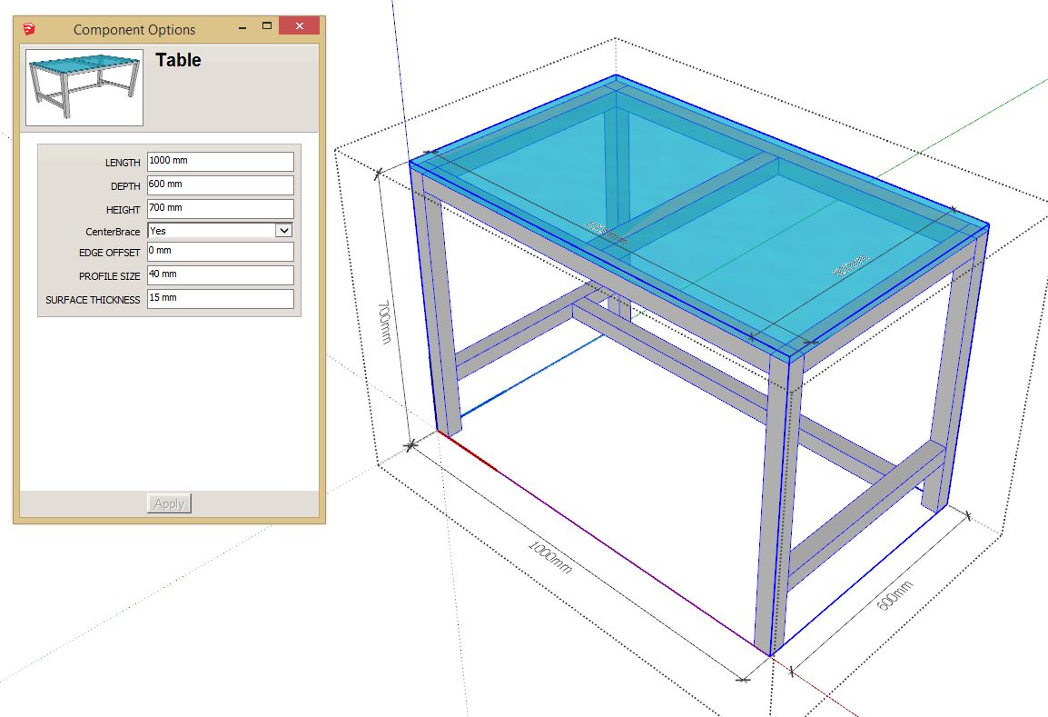Click the Table thumbnail preview
Image resolution: width=1048 pixels, height=717 pixels.
pyautogui.click(x=84, y=86)
